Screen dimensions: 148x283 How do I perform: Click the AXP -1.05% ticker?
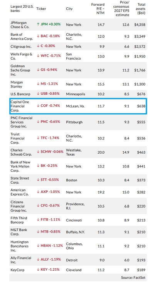click(48, 192)
